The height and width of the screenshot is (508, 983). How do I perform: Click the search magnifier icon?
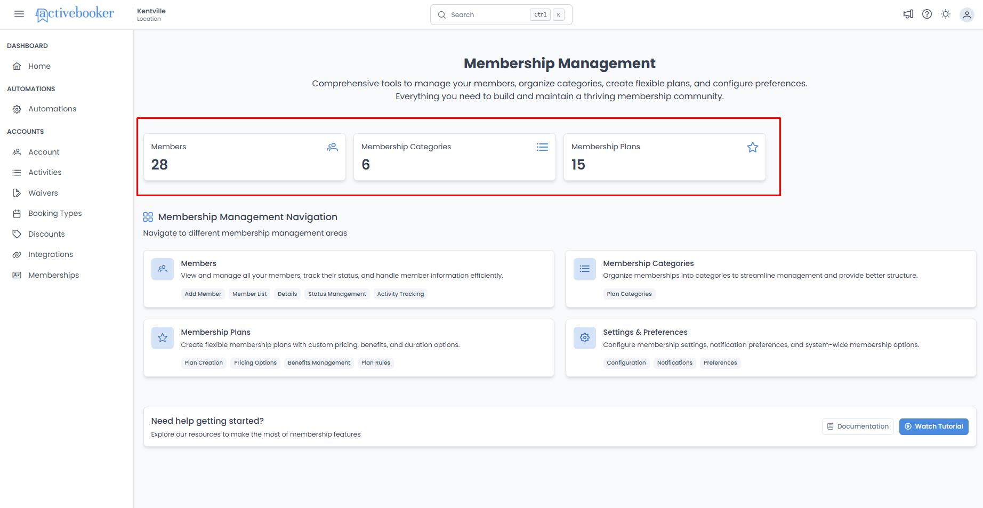point(442,15)
